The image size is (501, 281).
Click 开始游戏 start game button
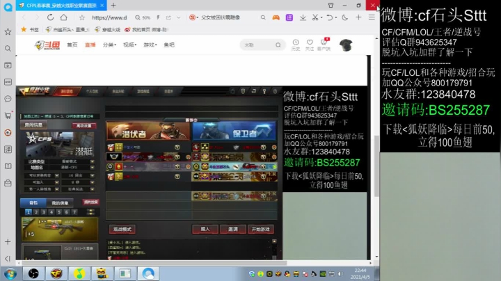coord(260,229)
